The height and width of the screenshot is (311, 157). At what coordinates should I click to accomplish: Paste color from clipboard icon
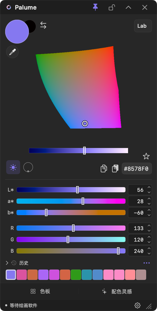tap(115, 168)
